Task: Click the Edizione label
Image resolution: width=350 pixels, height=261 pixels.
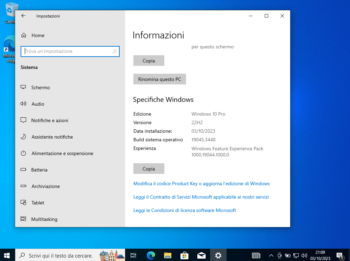Action: tap(142, 114)
